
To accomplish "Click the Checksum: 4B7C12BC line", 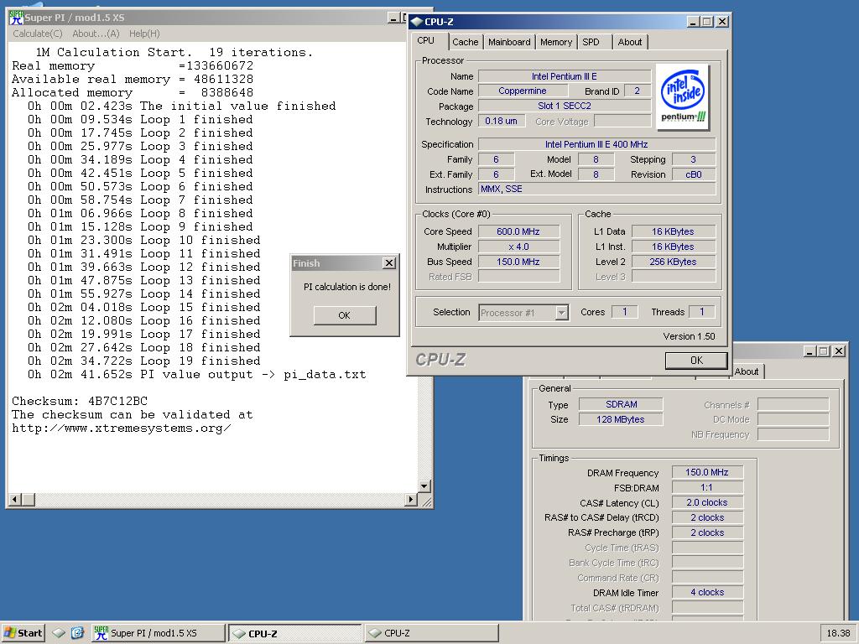I will pyautogui.click(x=80, y=401).
